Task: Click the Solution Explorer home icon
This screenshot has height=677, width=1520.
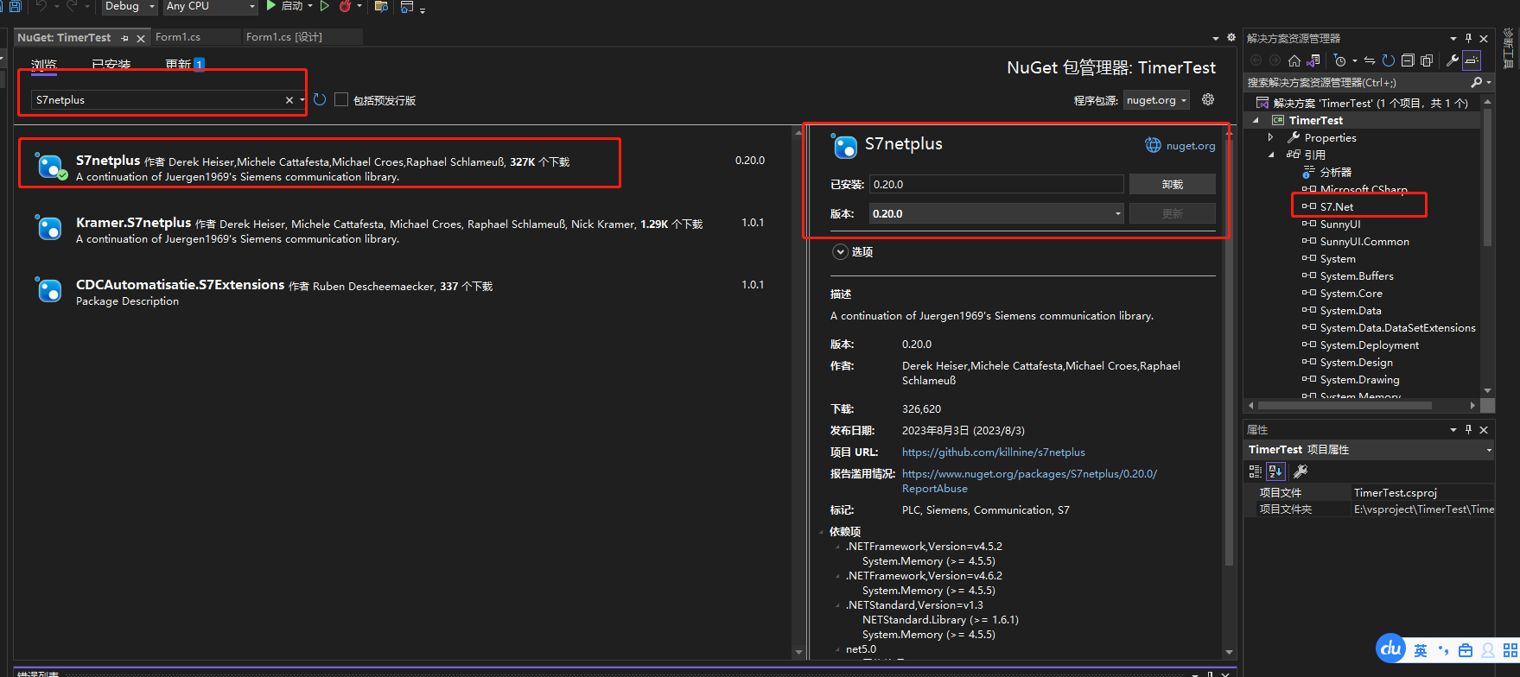Action: (x=1294, y=60)
